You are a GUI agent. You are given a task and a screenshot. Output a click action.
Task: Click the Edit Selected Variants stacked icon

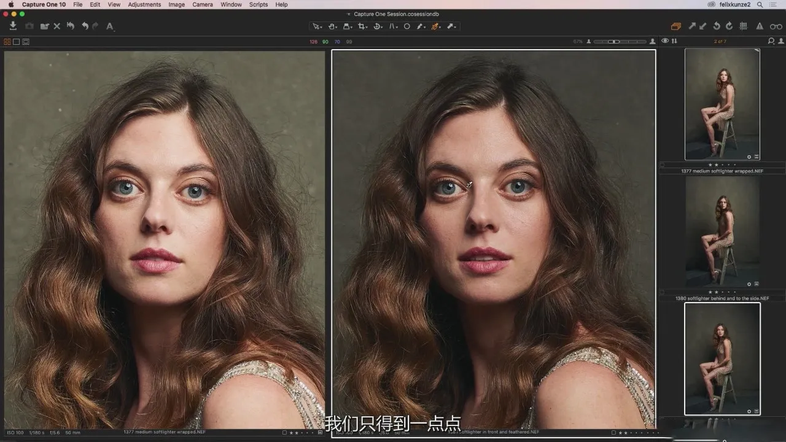(x=676, y=26)
